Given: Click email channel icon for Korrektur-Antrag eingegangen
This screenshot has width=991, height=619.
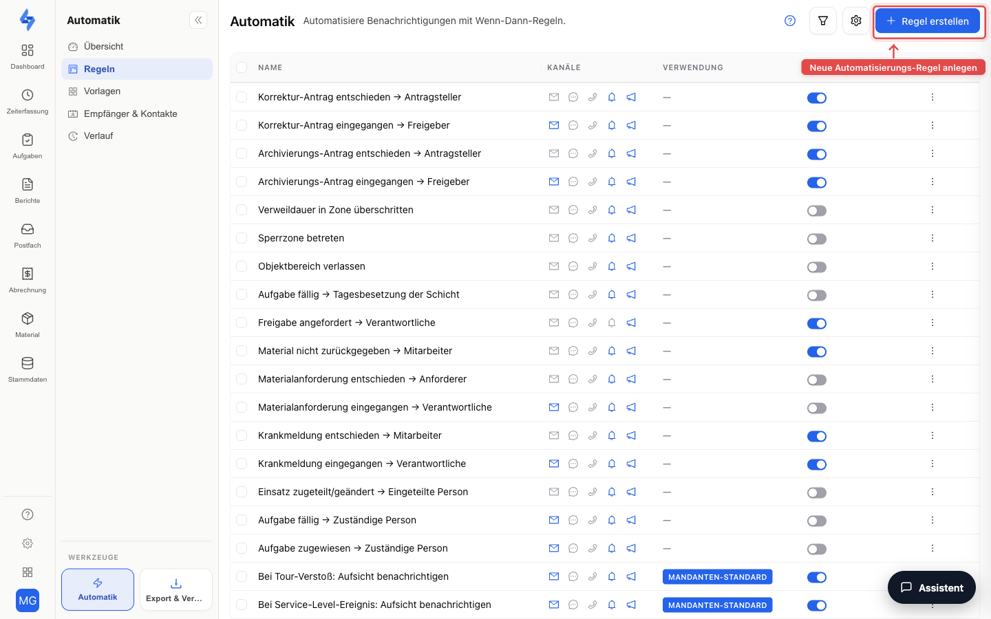Looking at the screenshot, I should click(554, 125).
